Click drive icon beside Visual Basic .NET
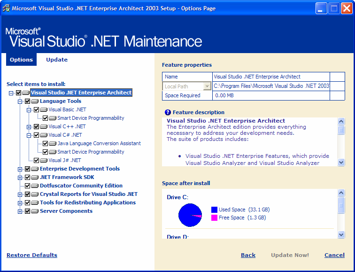Image resolution: width=355 pixels, height=272 pixels. click(44, 109)
